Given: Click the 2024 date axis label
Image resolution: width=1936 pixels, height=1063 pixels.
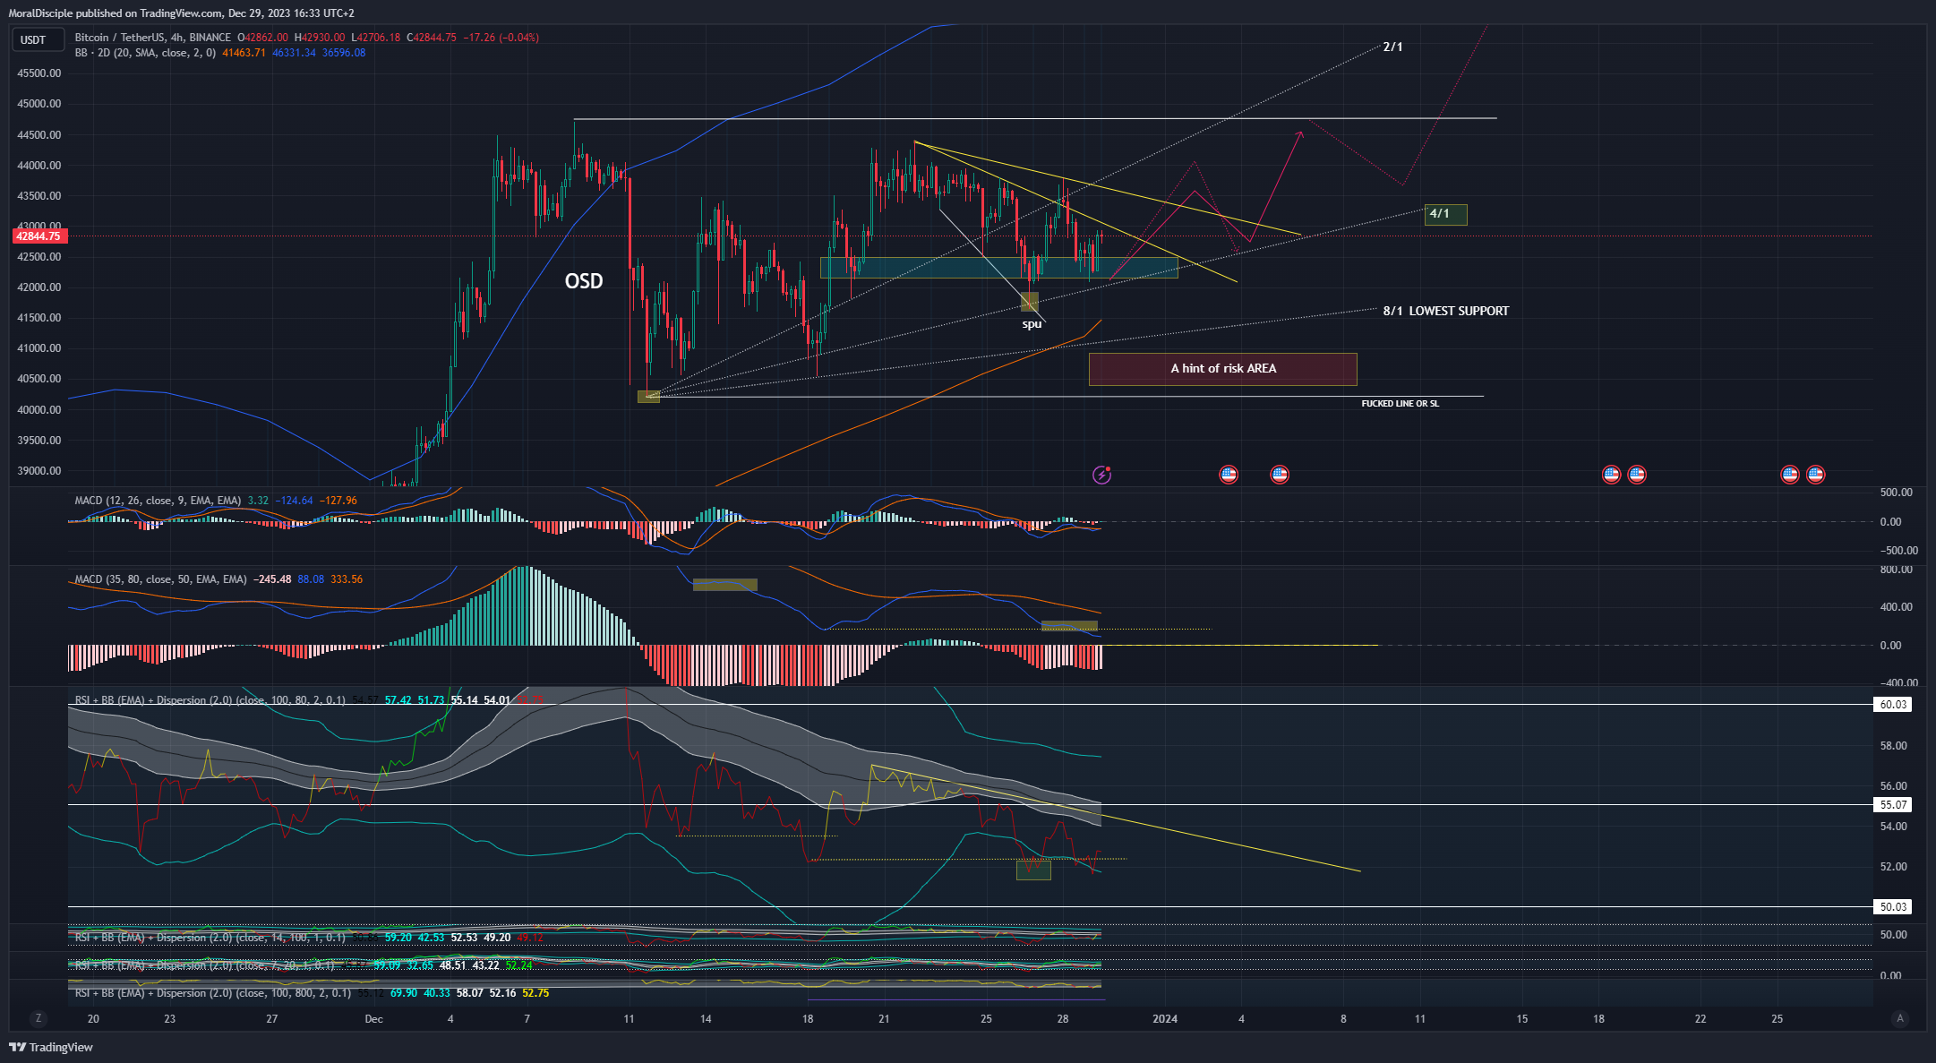Looking at the screenshot, I should [1164, 1019].
